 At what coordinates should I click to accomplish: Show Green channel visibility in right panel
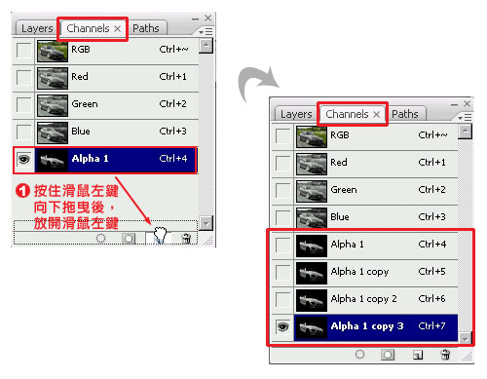point(282,191)
